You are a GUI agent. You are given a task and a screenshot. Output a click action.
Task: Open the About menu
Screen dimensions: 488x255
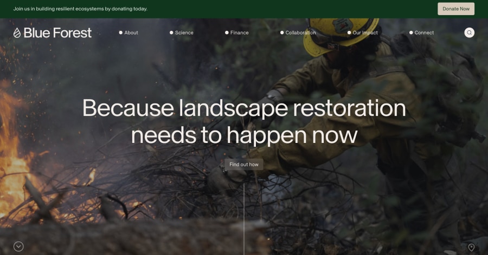[x=129, y=32]
